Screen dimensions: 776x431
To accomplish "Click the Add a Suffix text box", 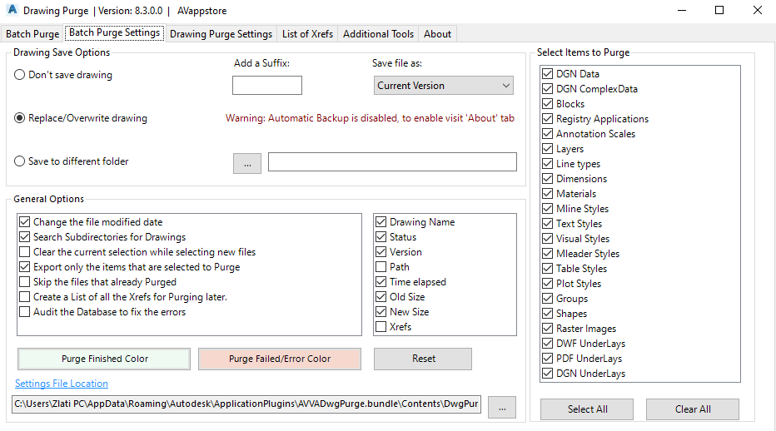I will 267,85.
